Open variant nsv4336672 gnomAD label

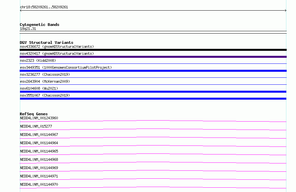click(57, 47)
